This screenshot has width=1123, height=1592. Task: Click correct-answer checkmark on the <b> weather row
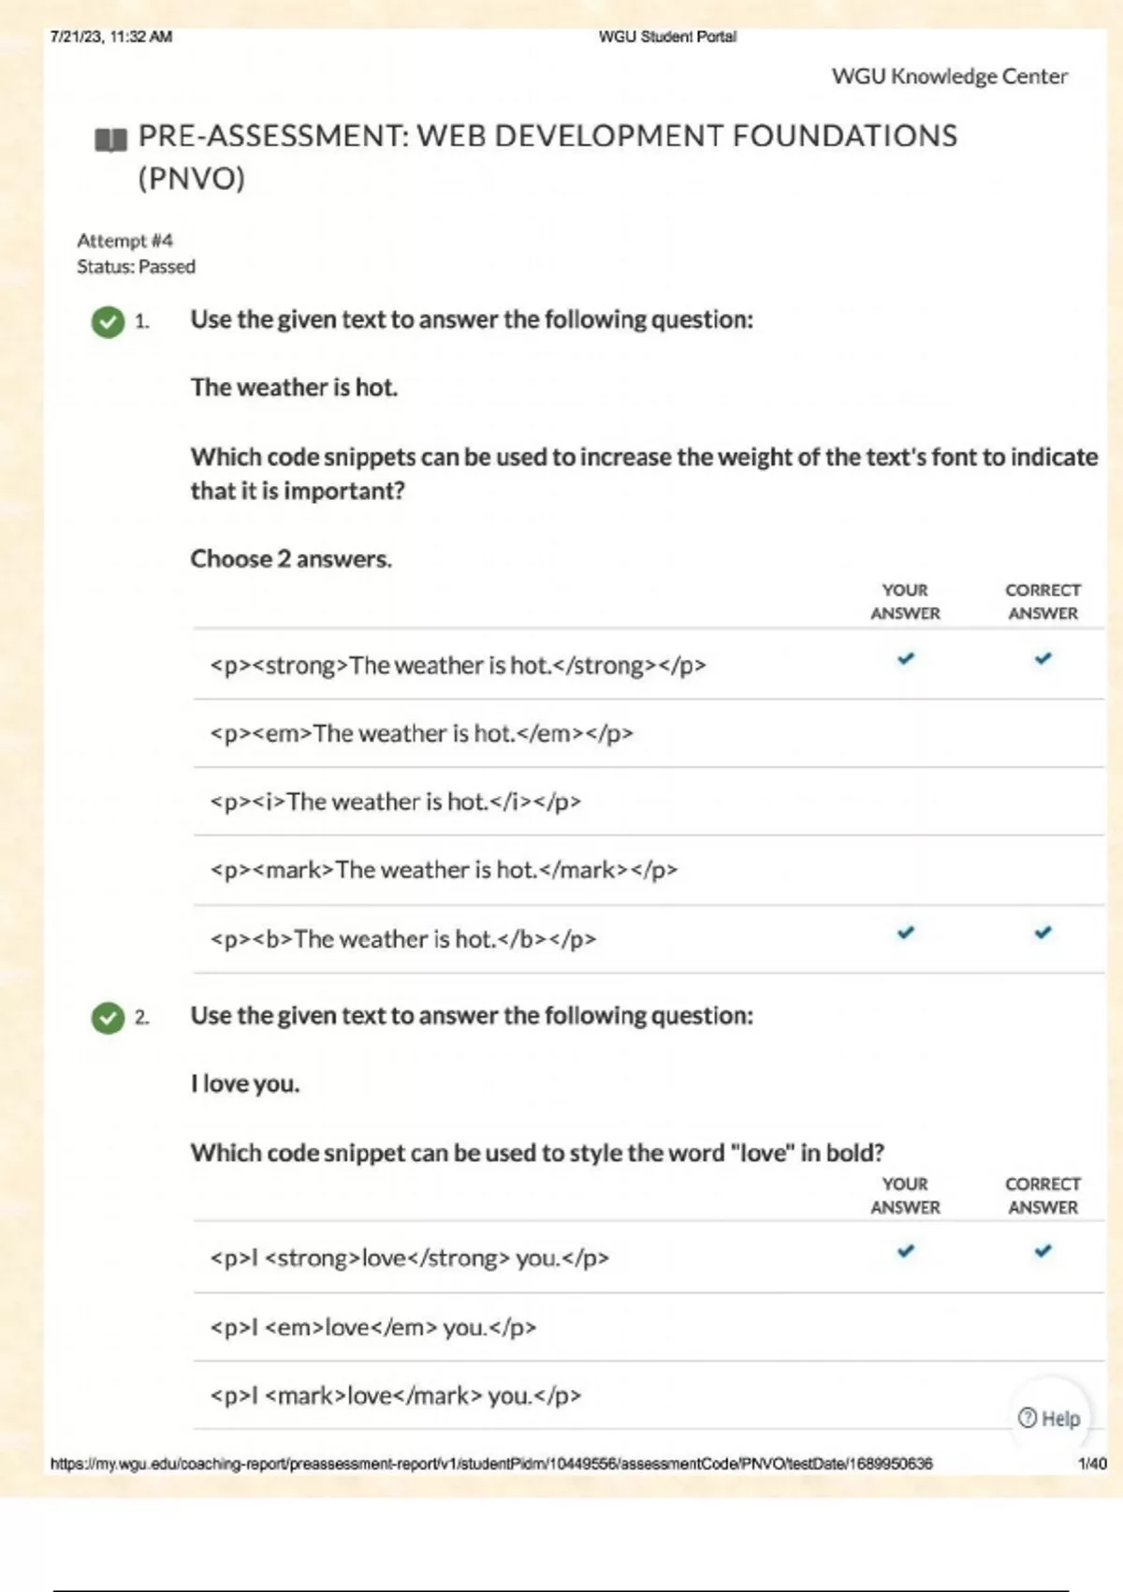pos(1043,933)
